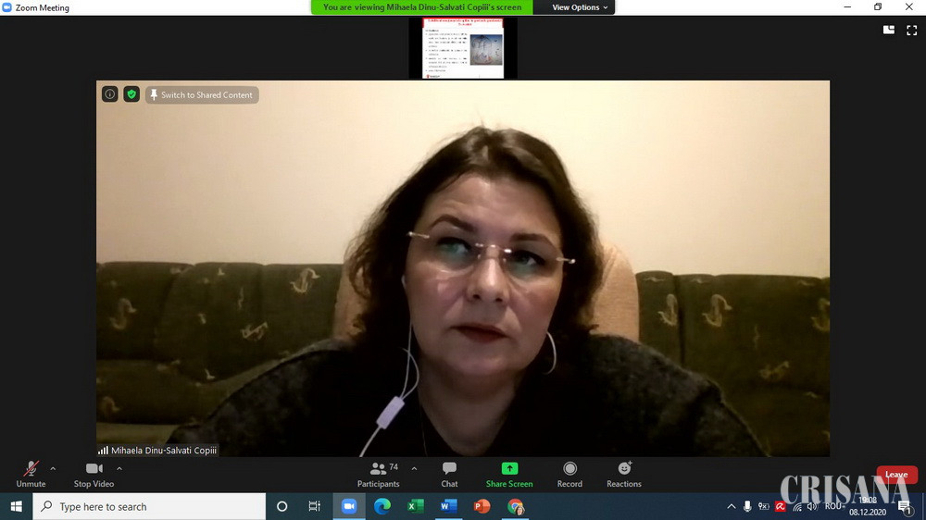The height and width of the screenshot is (520, 926).
Task: Open the Chat panel
Action: tap(449, 473)
